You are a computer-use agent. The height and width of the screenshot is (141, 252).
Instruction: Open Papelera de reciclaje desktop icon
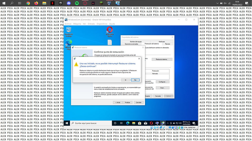[69, 32]
